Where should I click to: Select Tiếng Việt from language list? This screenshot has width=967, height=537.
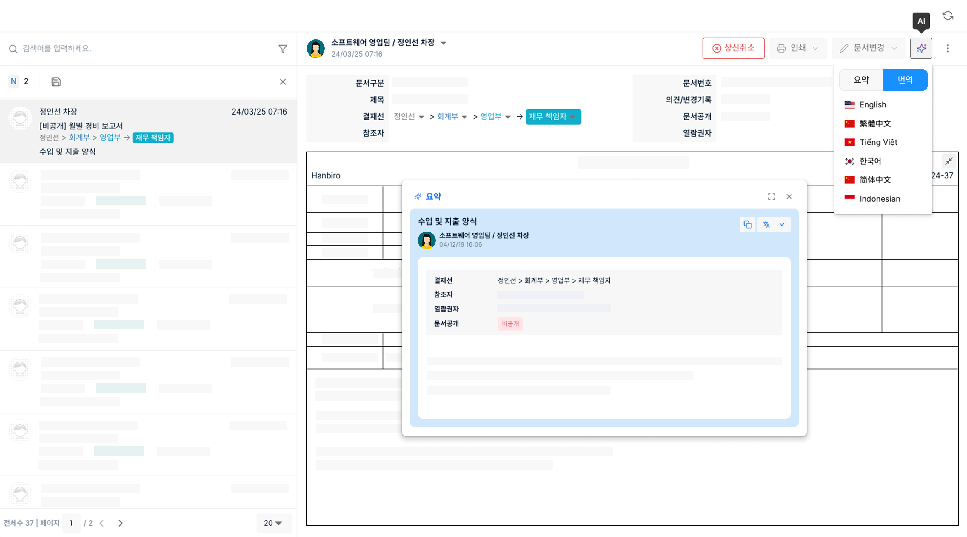tap(878, 142)
